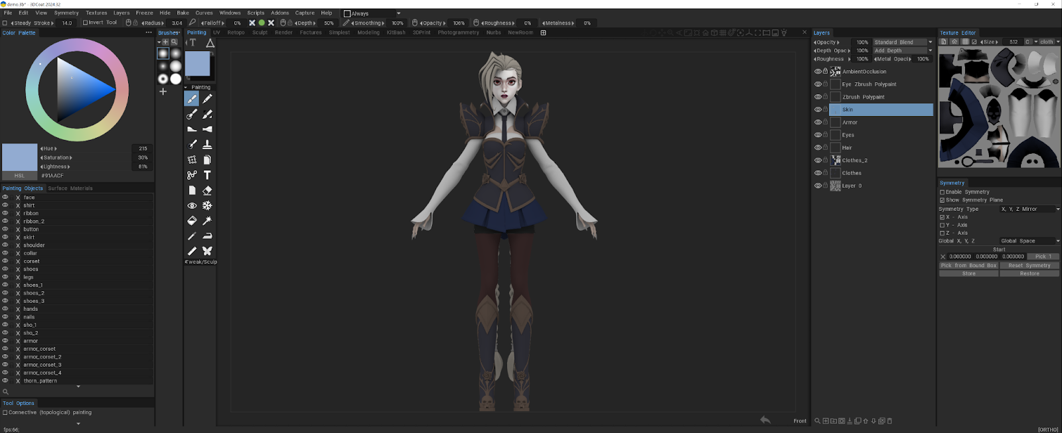Image resolution: width=1062 pixels, height=433 pixels.
Task: Click the stamp tool icon
Action: 207,145
